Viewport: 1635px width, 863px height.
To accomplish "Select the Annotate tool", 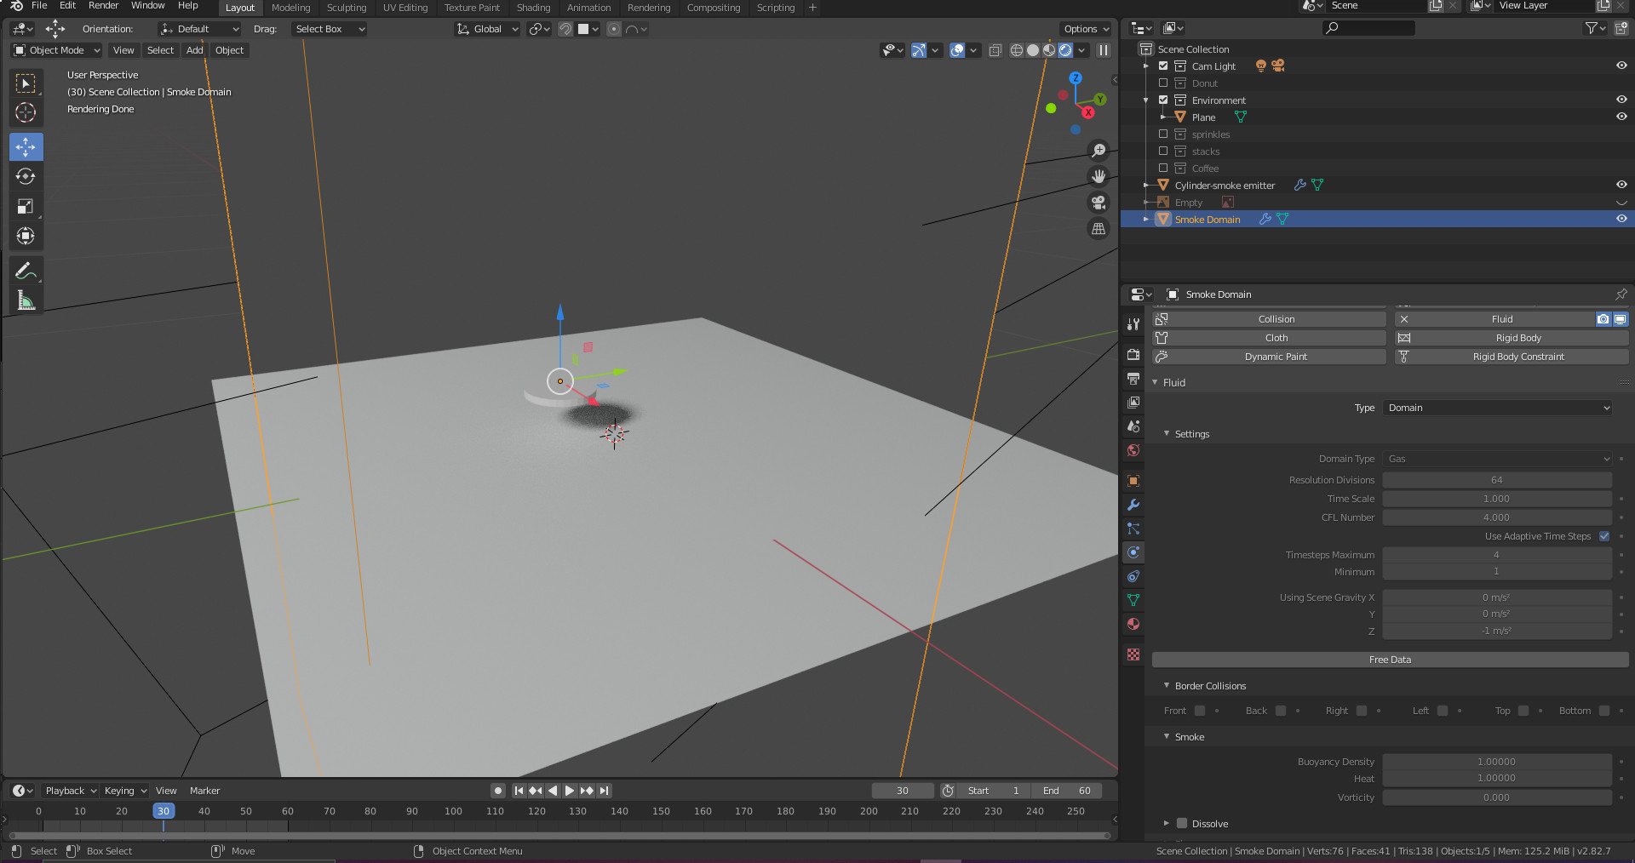I will pos(26,270).
